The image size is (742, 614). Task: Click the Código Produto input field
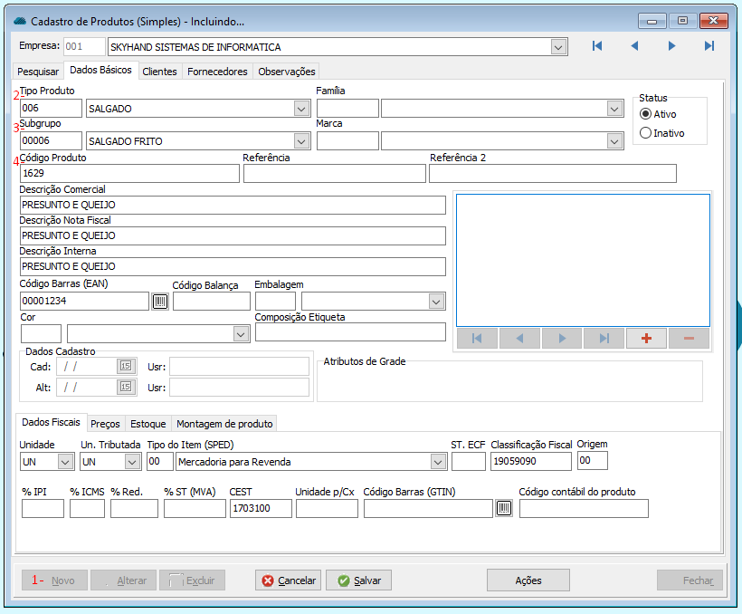coord(129,174)
